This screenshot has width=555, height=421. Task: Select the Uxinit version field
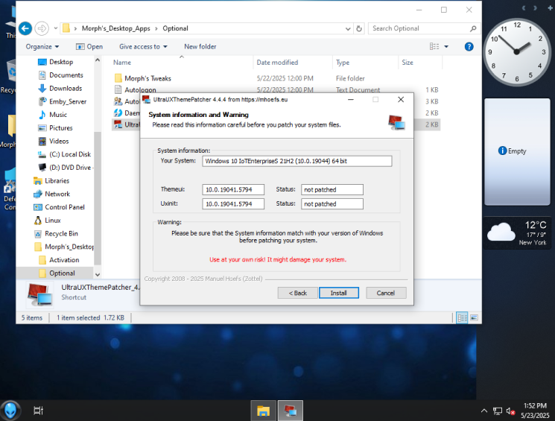(233, 204)
